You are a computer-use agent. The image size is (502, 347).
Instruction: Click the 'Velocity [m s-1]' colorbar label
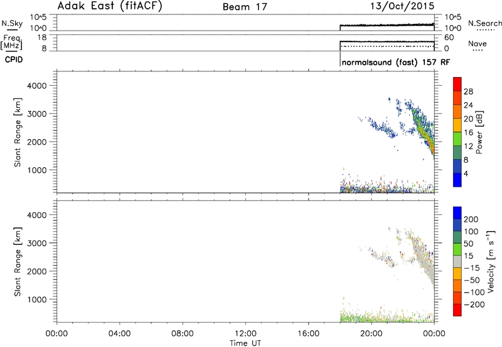pyautogui.click(x=491, y=261)
